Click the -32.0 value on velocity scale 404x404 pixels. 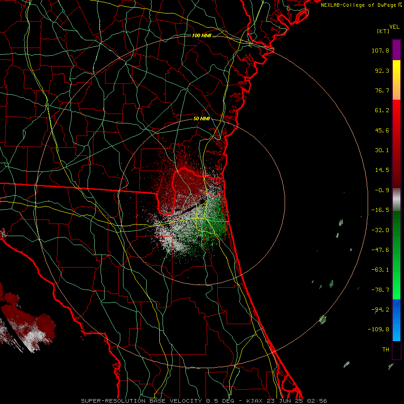(380, 230)
